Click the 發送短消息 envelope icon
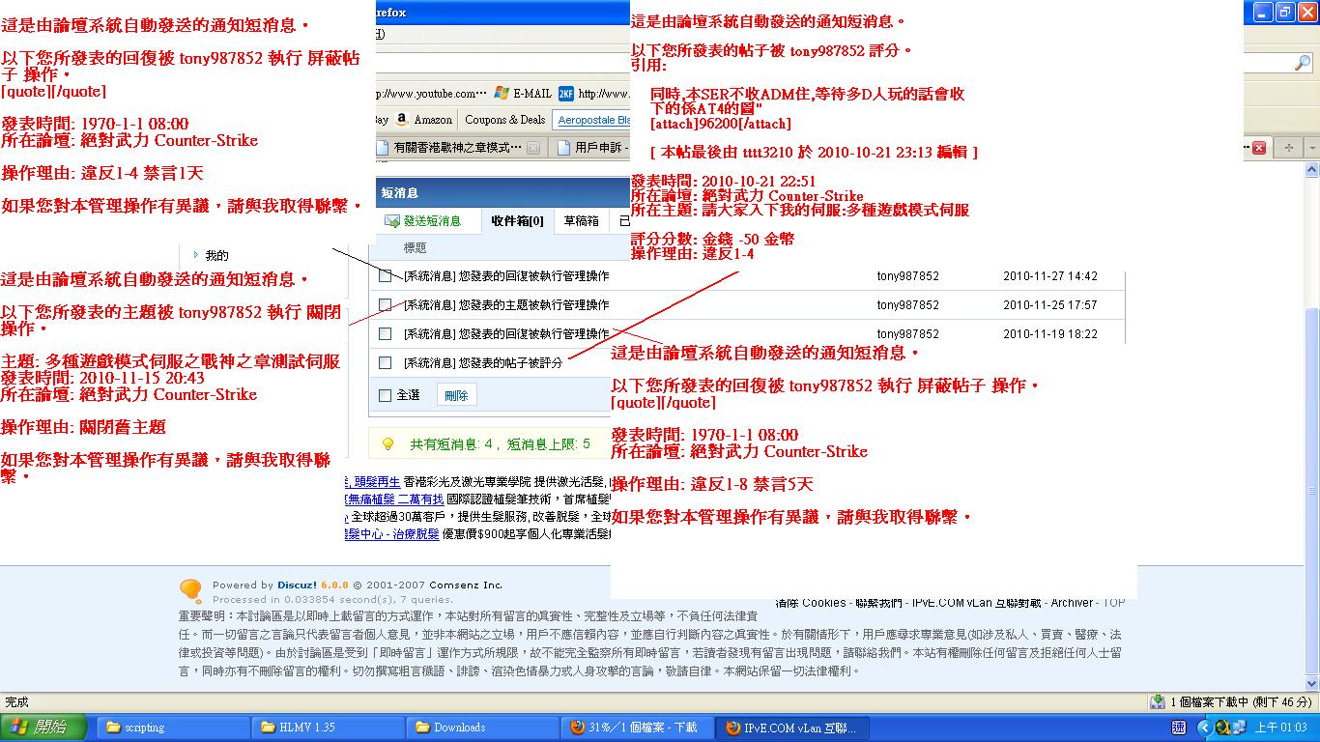Screen dimensions: 1320x742 tap(392, 221)
